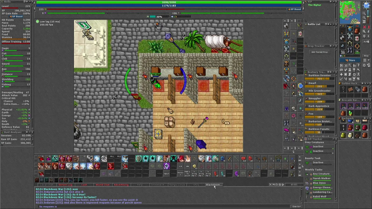Select Blue Djinn weekly task
Screen dimensions: 372x209
pos(319,183)
